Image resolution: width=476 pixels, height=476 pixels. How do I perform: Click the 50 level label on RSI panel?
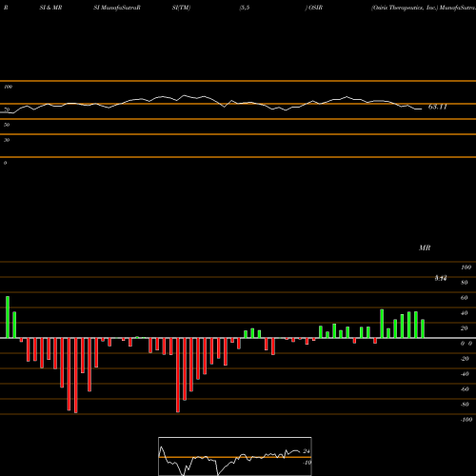click(x=7, y=125)
